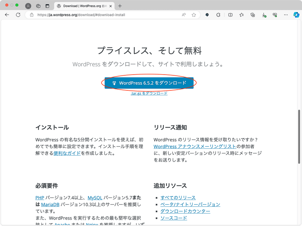
Task: Open the ベータ/ナイトリーバージョン link
Action: pos(190,204)
